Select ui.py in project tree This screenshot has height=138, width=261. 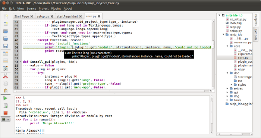[x=241, y=69]
